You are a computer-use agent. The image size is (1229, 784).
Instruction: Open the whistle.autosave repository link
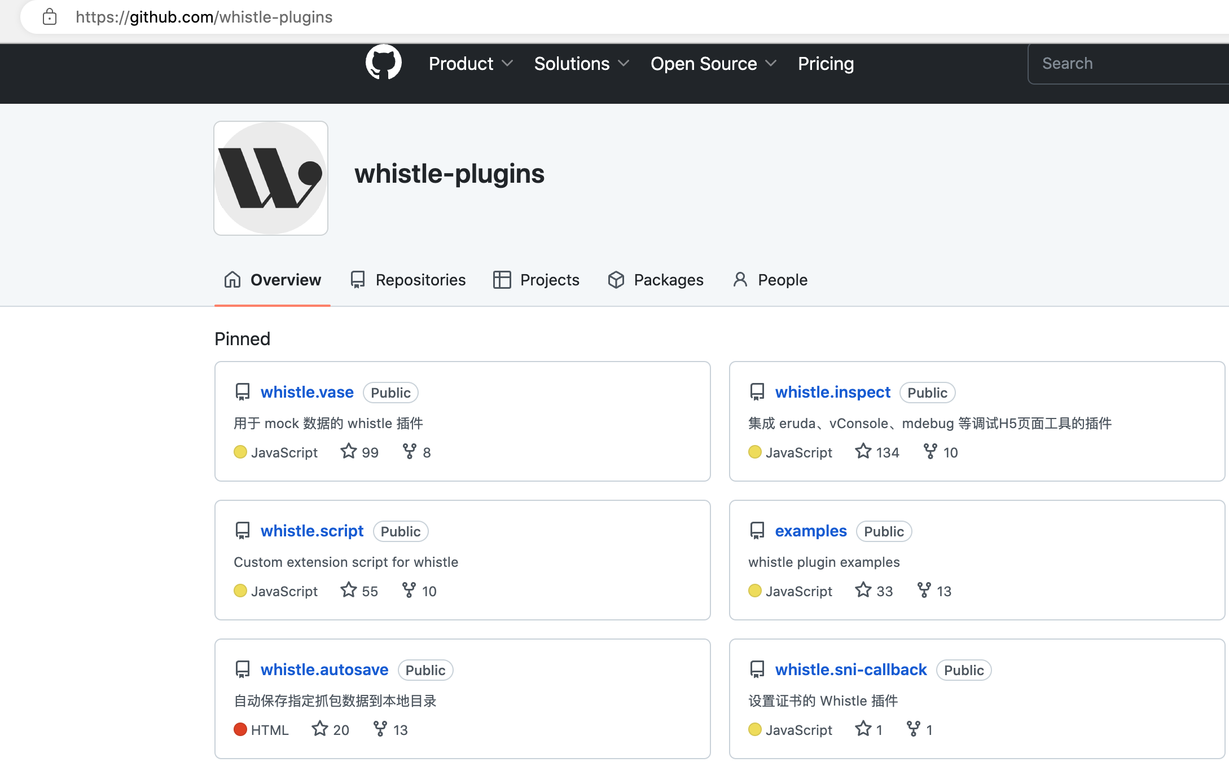324,670
